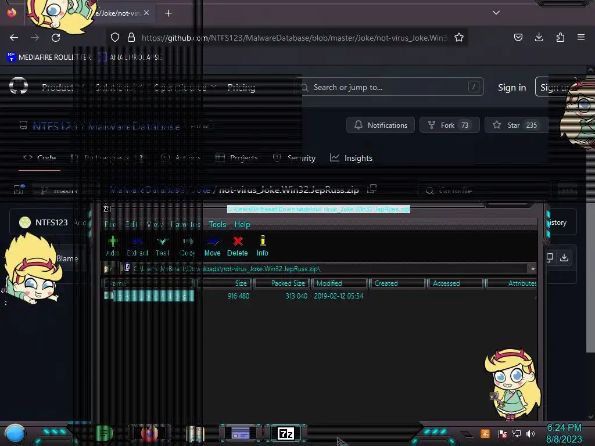Open the Projects tab

[x=236, y=158]
